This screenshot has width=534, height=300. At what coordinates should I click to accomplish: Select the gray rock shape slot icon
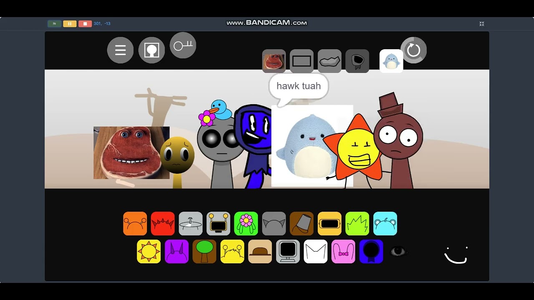330,61
